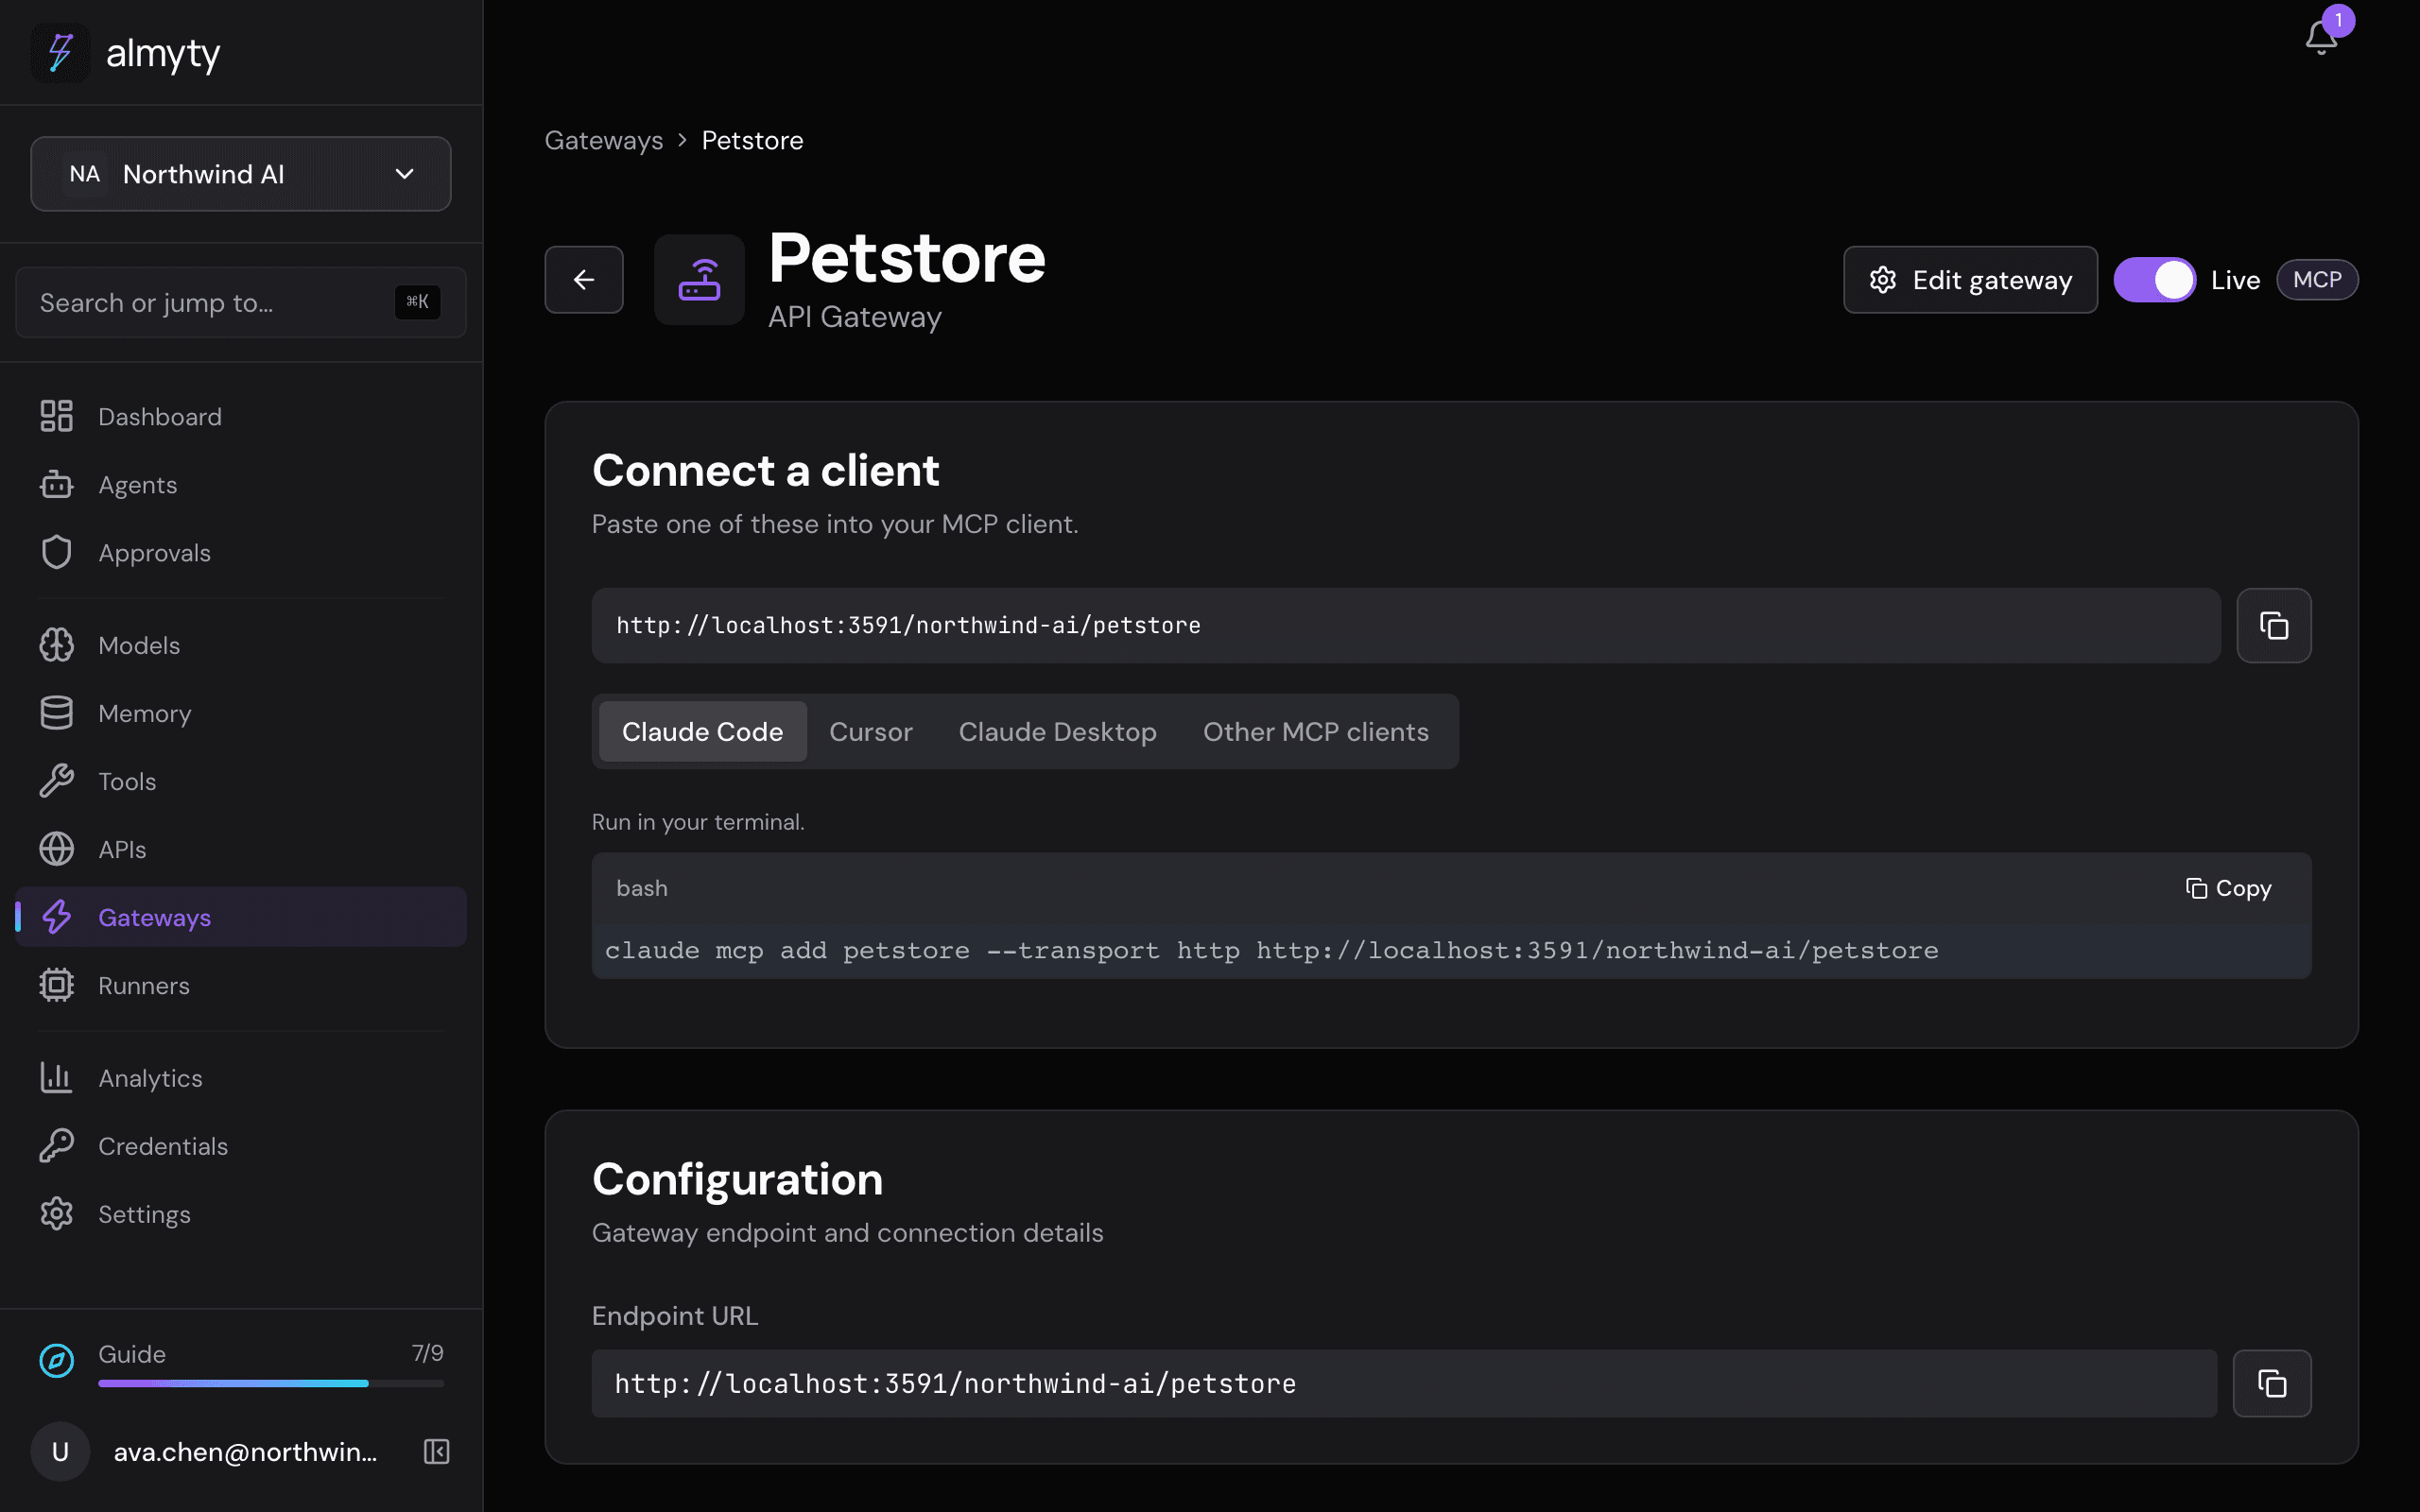Open APIs in the sidebar
The height and width of the screenshot is (1512, 2420).
click(241, 849)
